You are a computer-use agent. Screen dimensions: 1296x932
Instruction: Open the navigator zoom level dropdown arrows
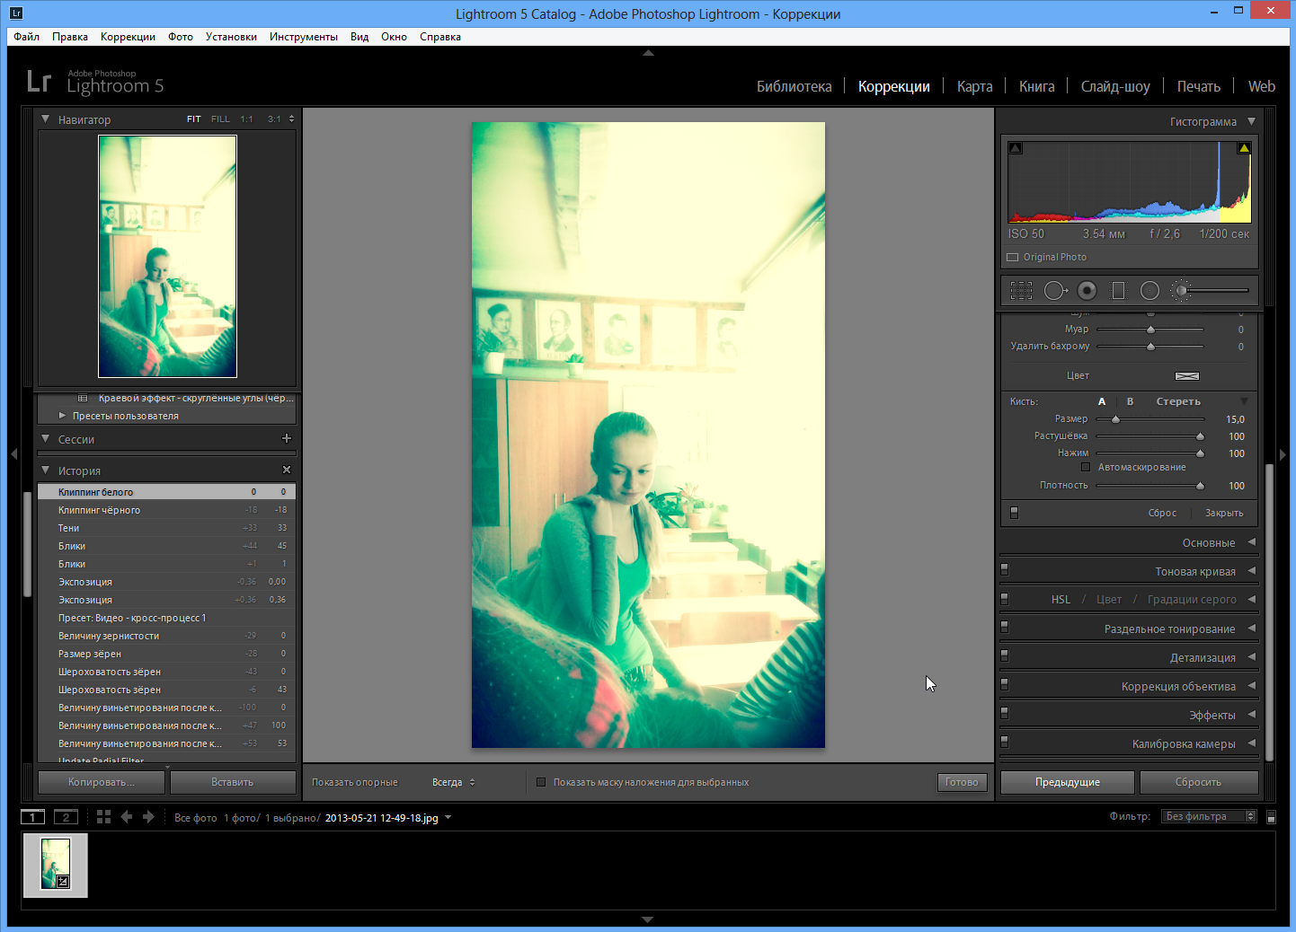pyautogui.click(x=291, y=119)
